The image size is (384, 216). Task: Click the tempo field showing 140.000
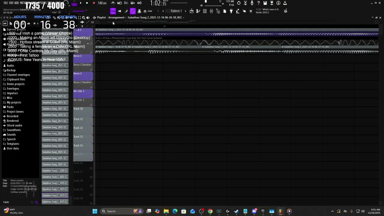coord(102,3)
